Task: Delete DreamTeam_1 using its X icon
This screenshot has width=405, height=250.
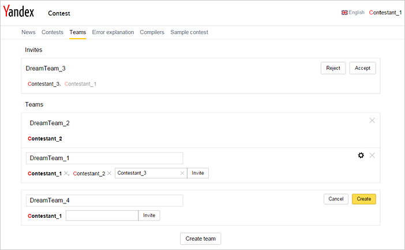Action: 372,156
